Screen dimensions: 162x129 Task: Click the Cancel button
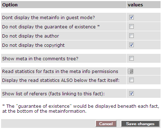pyautogui.click(x=106, y=124)
